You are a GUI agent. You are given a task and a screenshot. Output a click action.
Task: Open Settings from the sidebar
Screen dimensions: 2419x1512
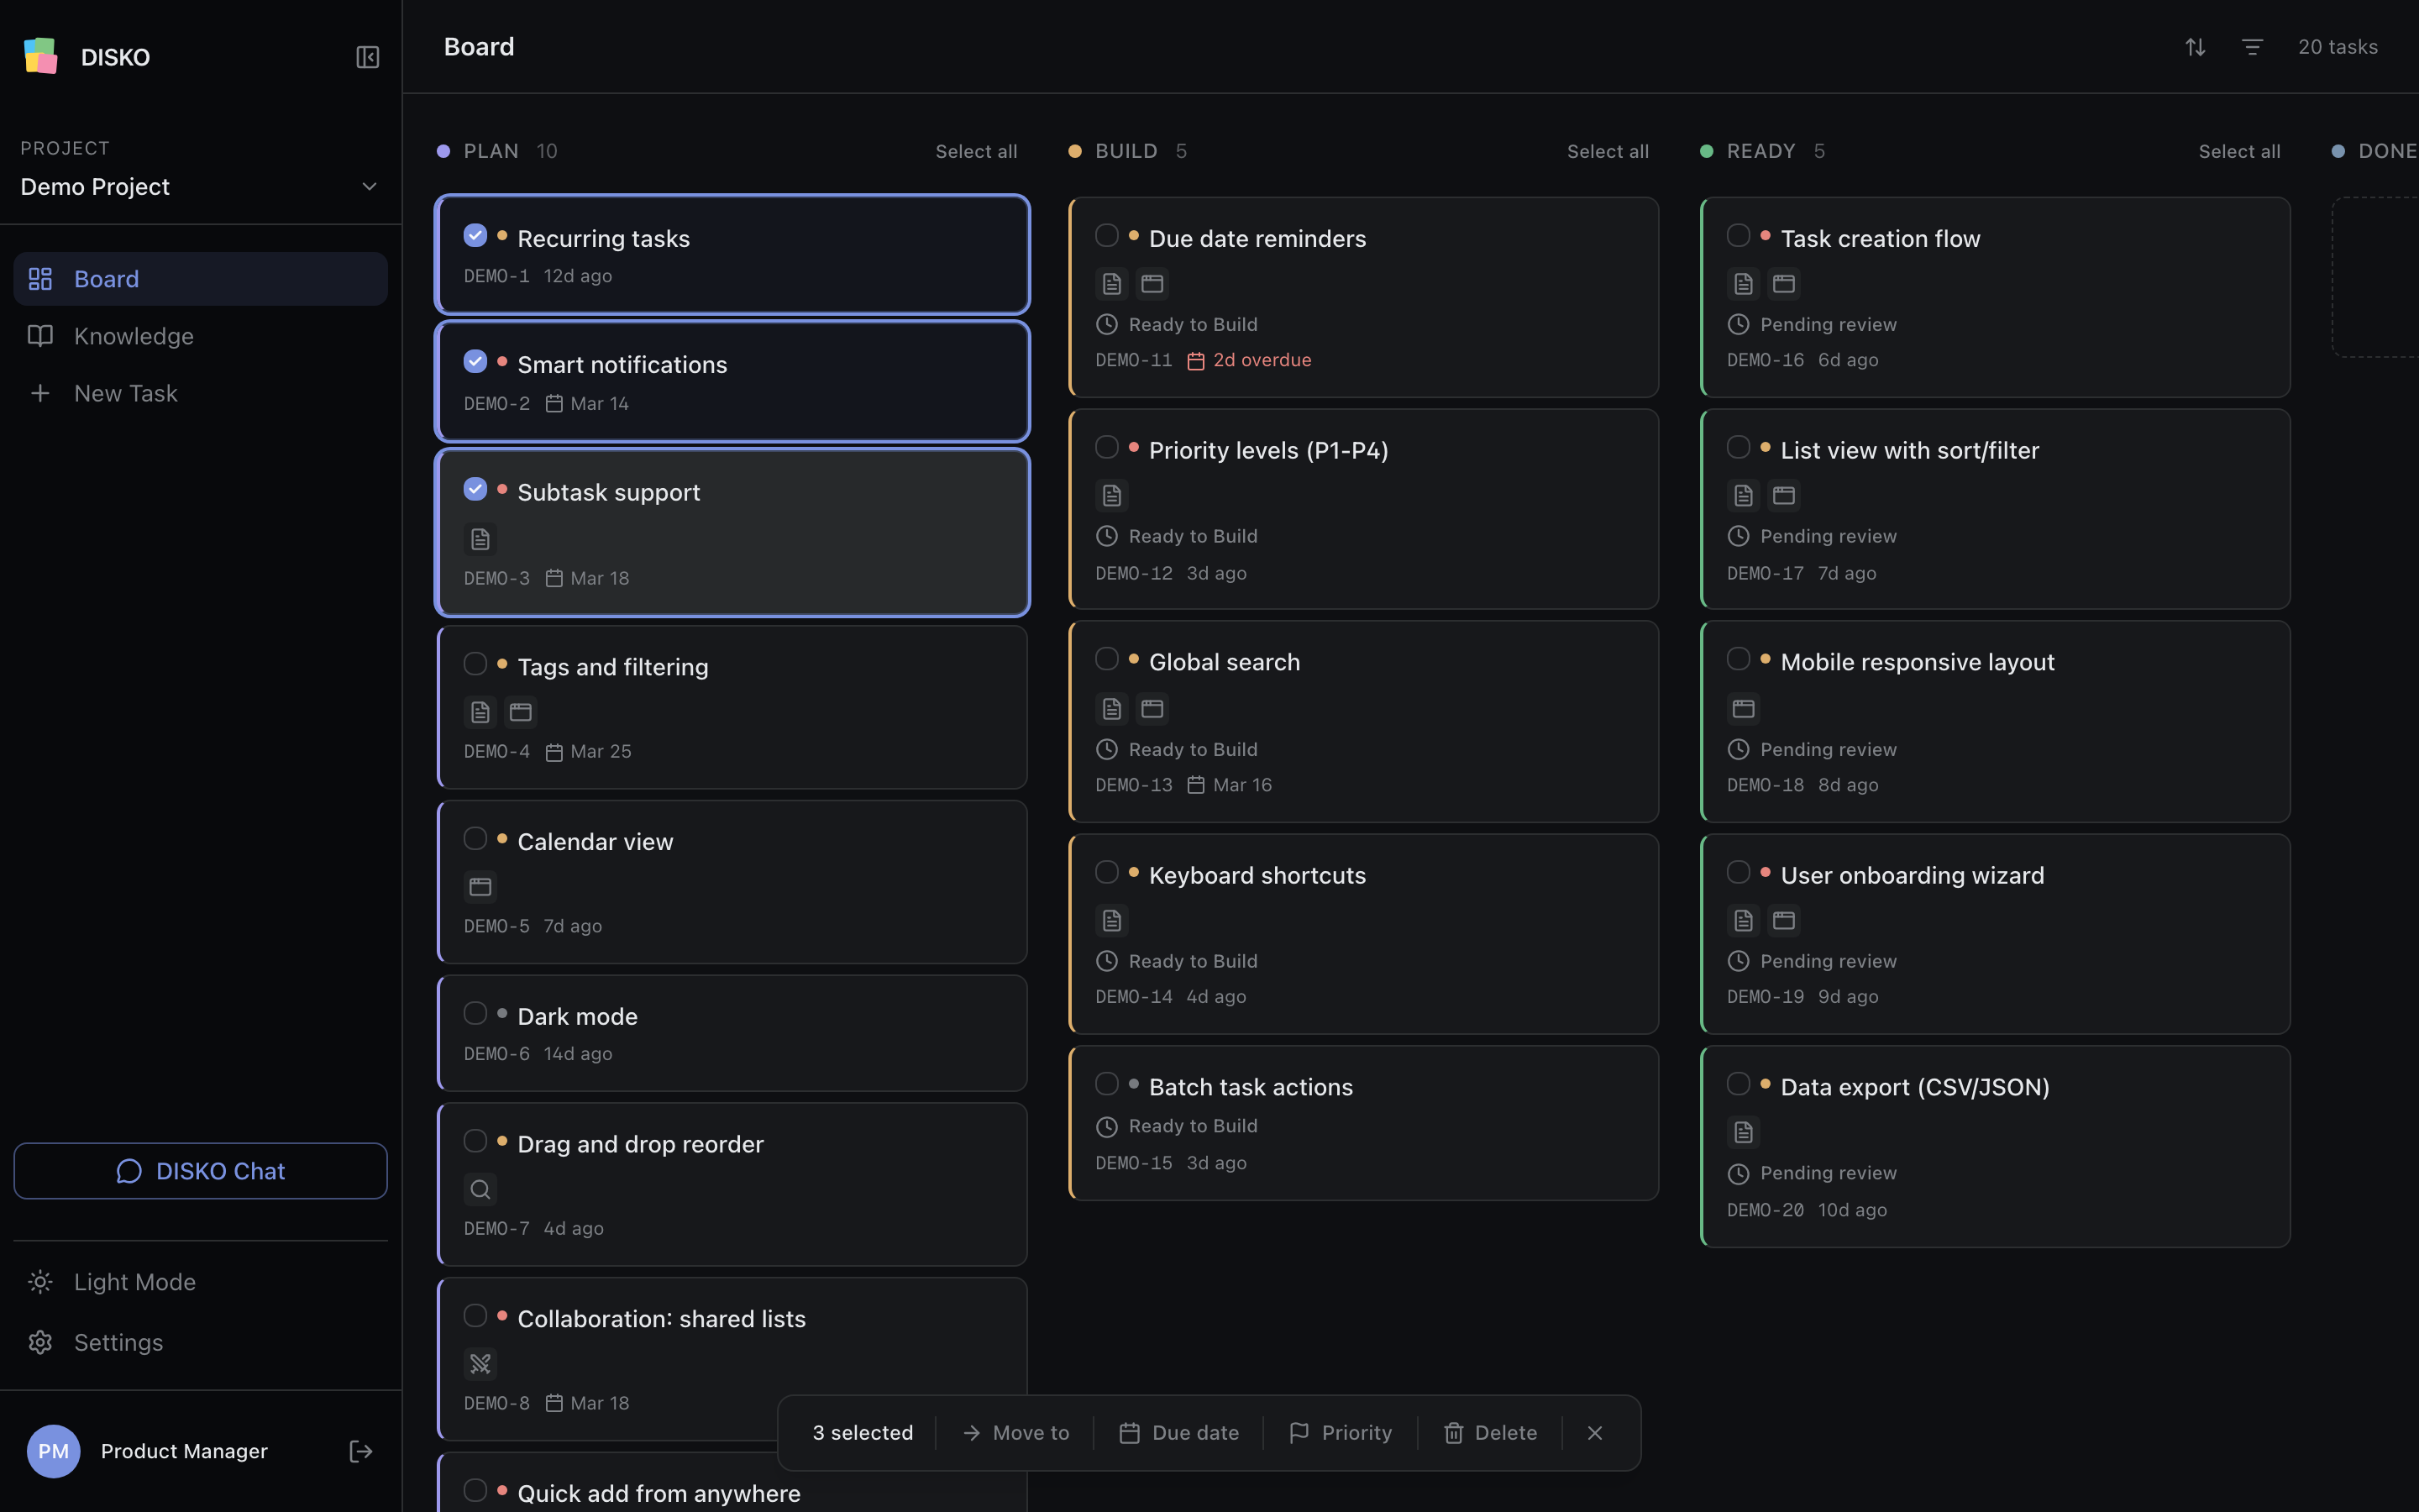click(x=118, y=1342)
